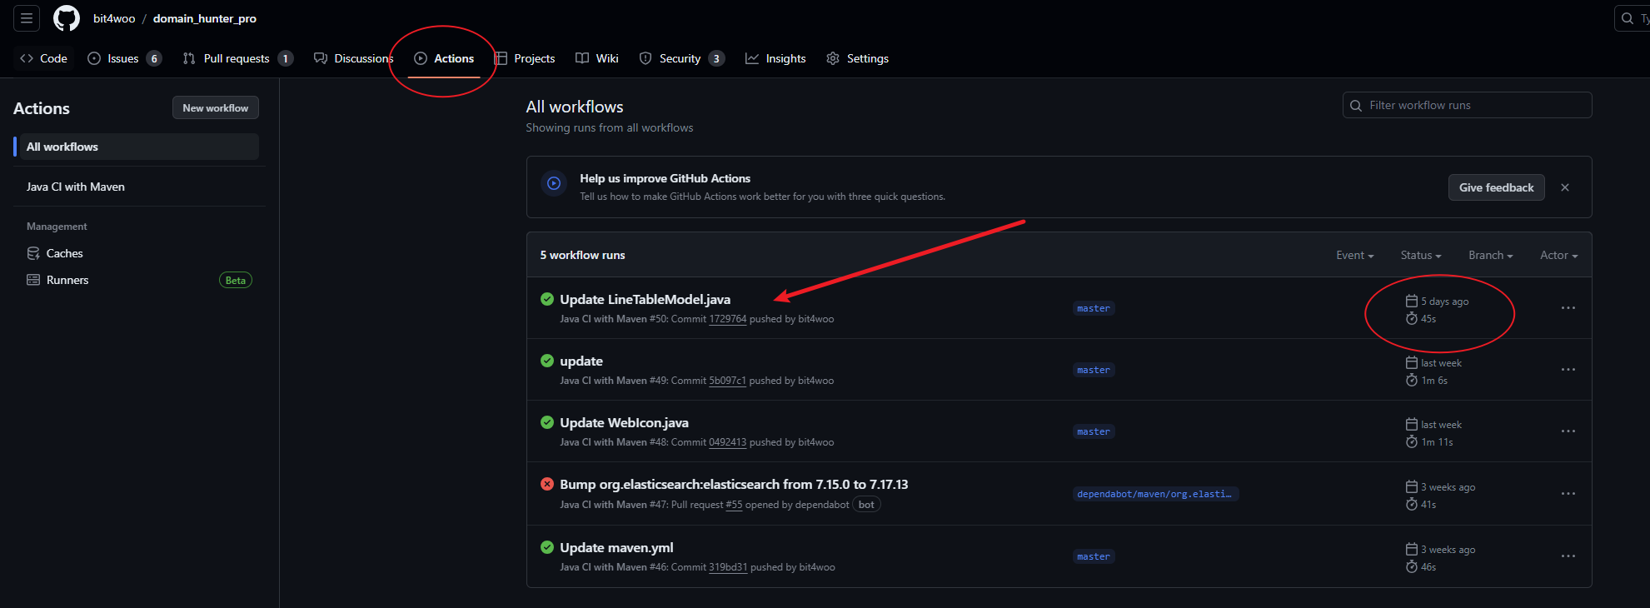Select the Actions tab
This screenshot has width=1650, height=608.
point(444,58)
